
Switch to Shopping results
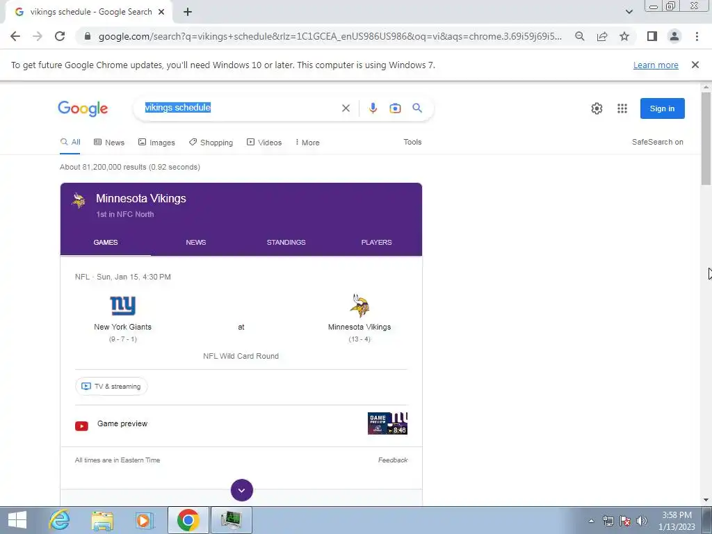(x=211, y=143)
